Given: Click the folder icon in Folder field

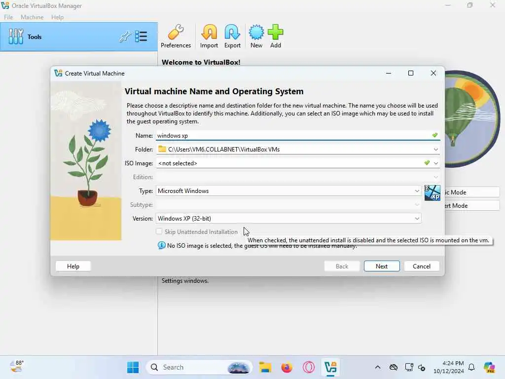Looking at the screenshot, I should point(162,149).
